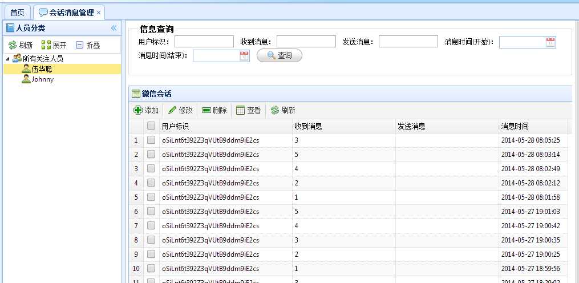The image size is (579, 283).
Task: Open calendar picker for 消息时间(开始)
Action: (x=550, y=42)
